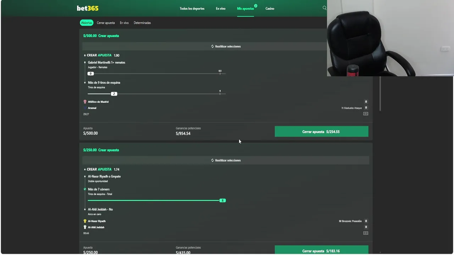Screen dimensions: 454x255
Task: Click the Mis apuestas badge showing 2
Action: (x=256, y=6)
